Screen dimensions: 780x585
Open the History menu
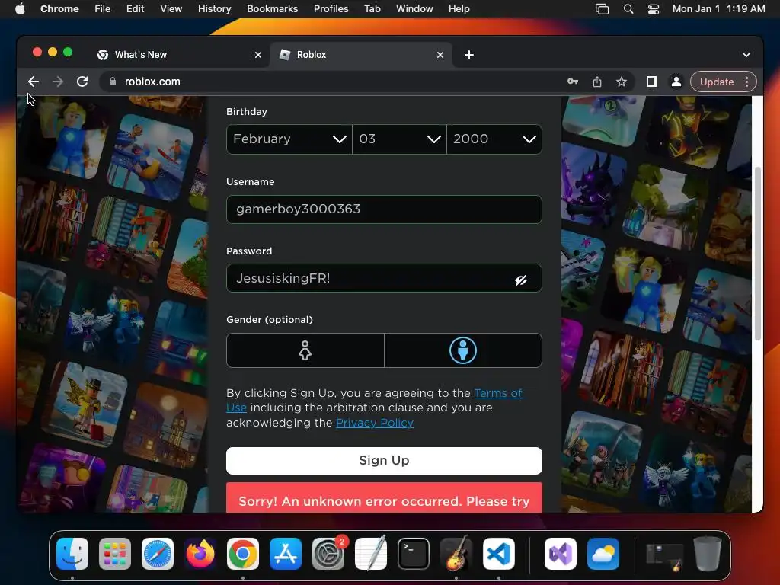tap(214, 9)
